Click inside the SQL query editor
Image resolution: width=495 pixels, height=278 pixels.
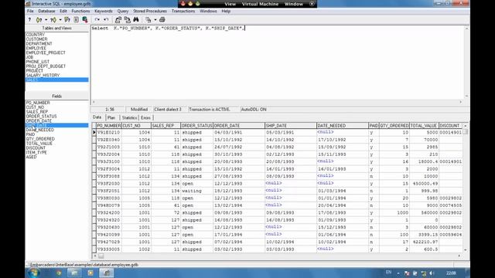(x=278, y=62)
